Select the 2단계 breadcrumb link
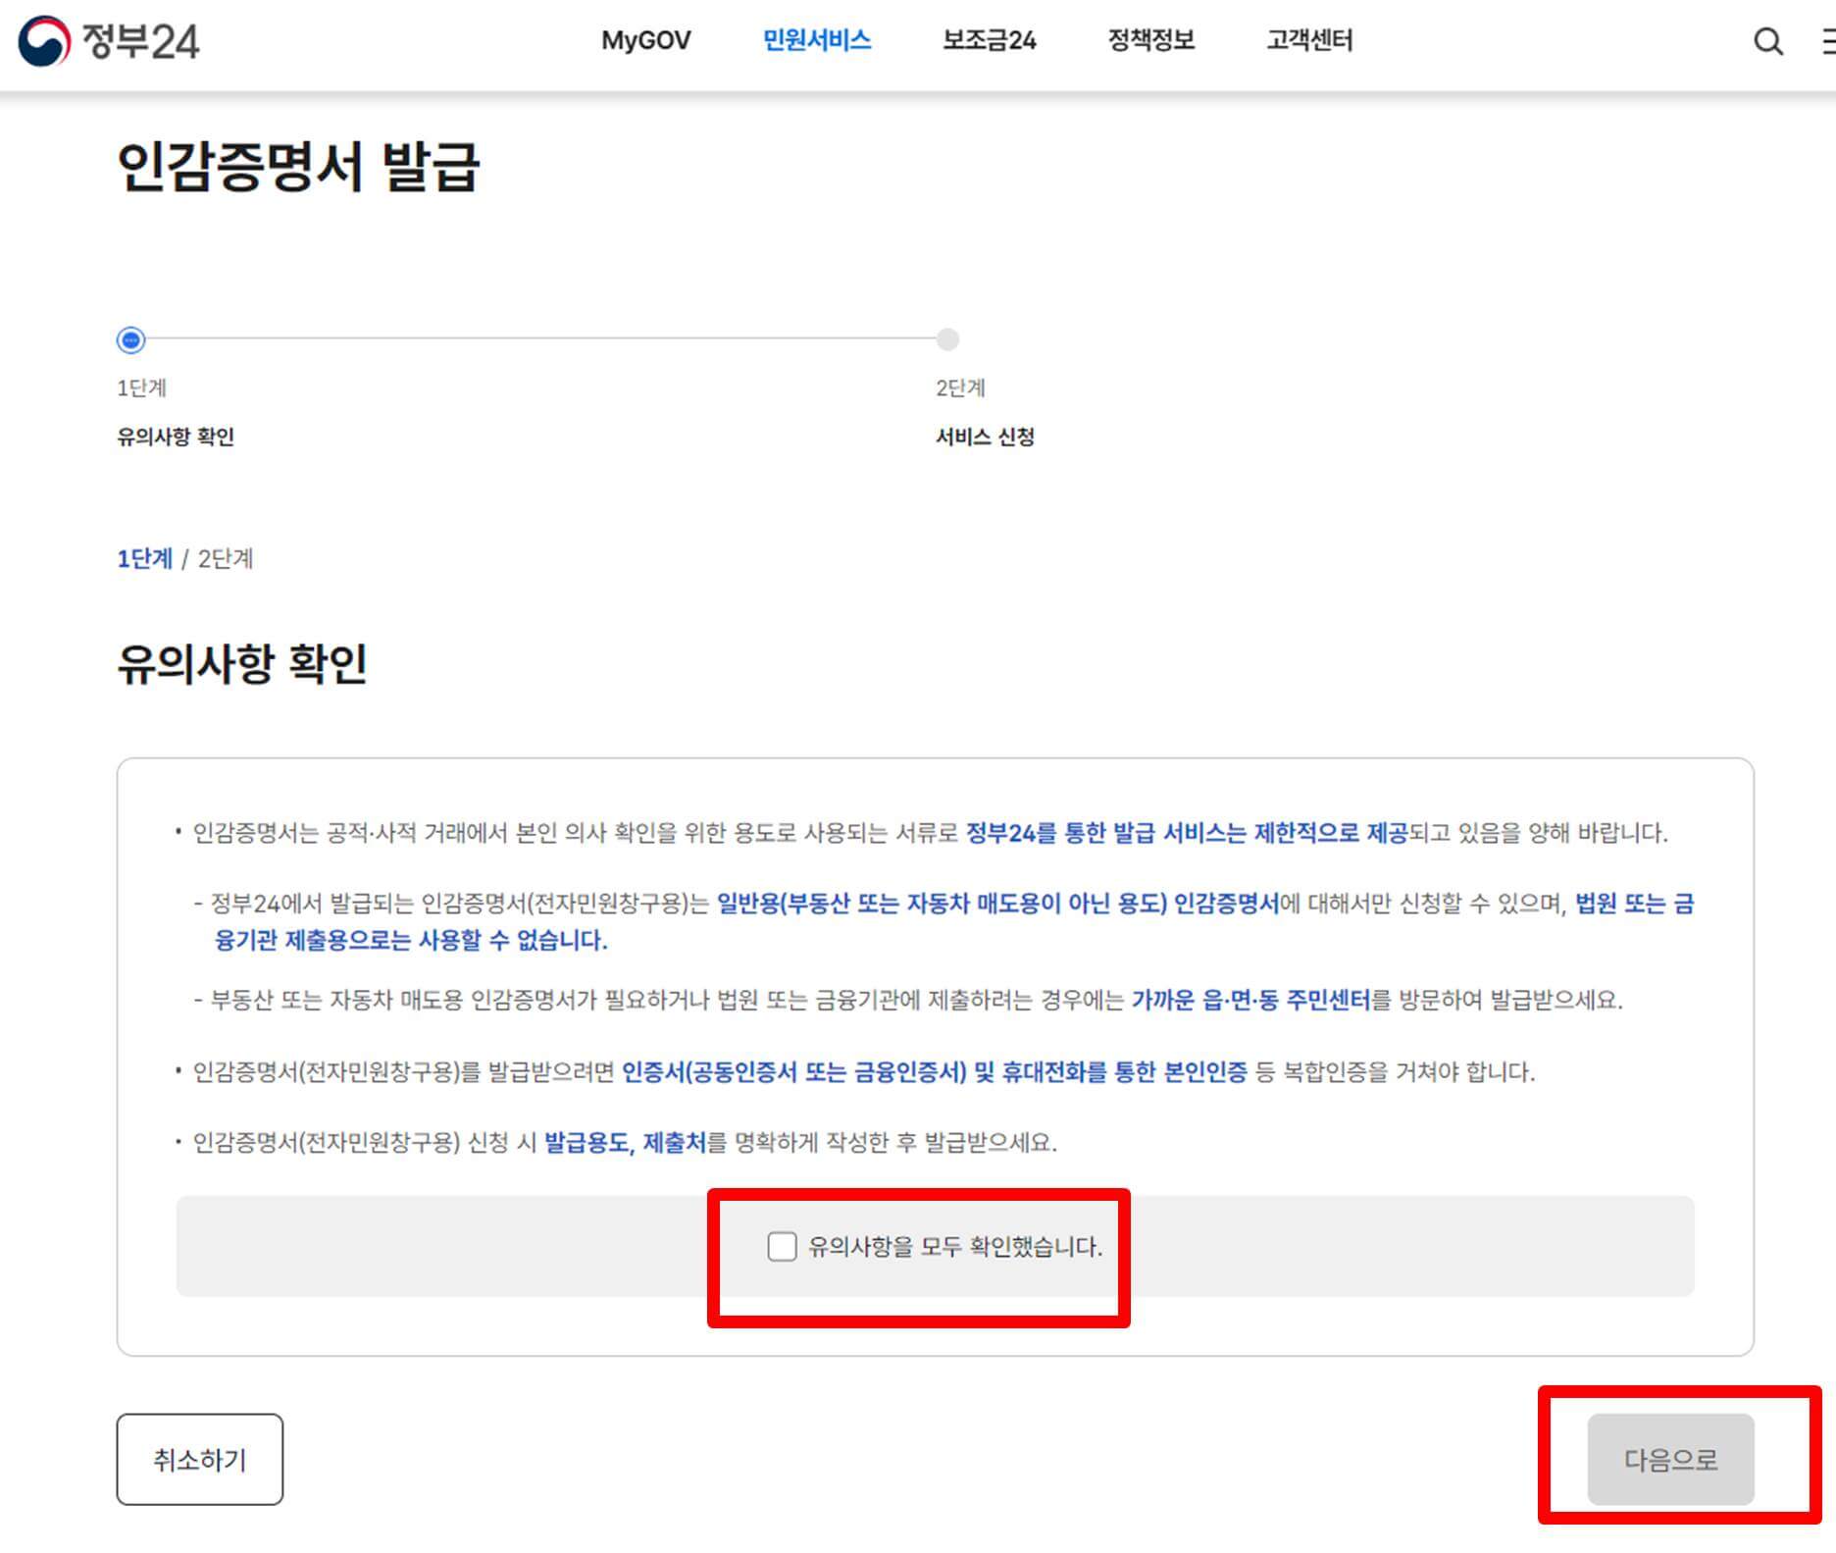1836x1553 pixels. (x=227, y=559)
